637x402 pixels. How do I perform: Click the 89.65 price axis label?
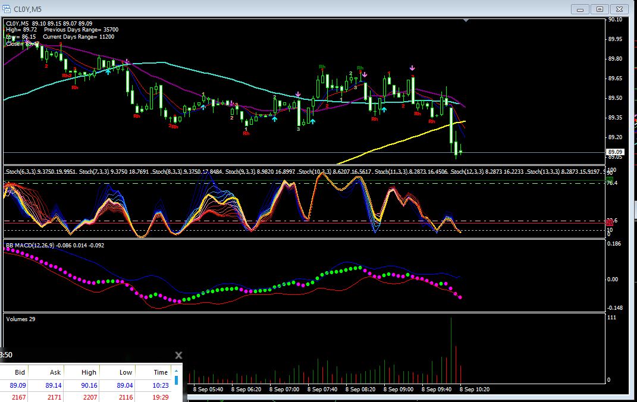615,78
